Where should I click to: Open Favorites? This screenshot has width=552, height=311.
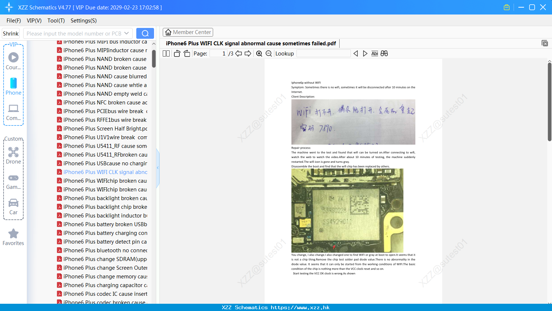click(x=13, y=237)
